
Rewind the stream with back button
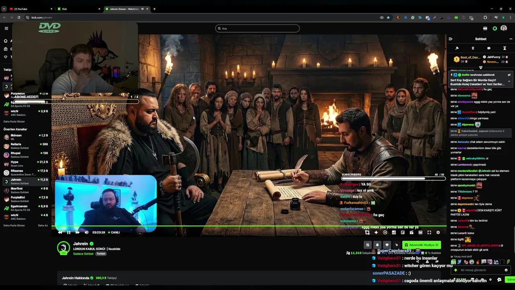[60, 232]
